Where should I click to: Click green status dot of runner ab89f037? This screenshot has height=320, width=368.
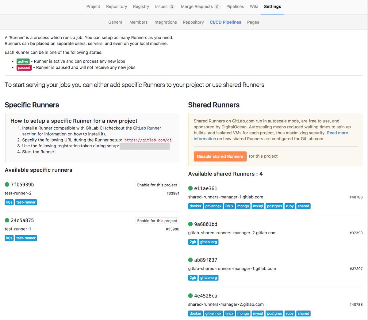[x=190, y=260]
